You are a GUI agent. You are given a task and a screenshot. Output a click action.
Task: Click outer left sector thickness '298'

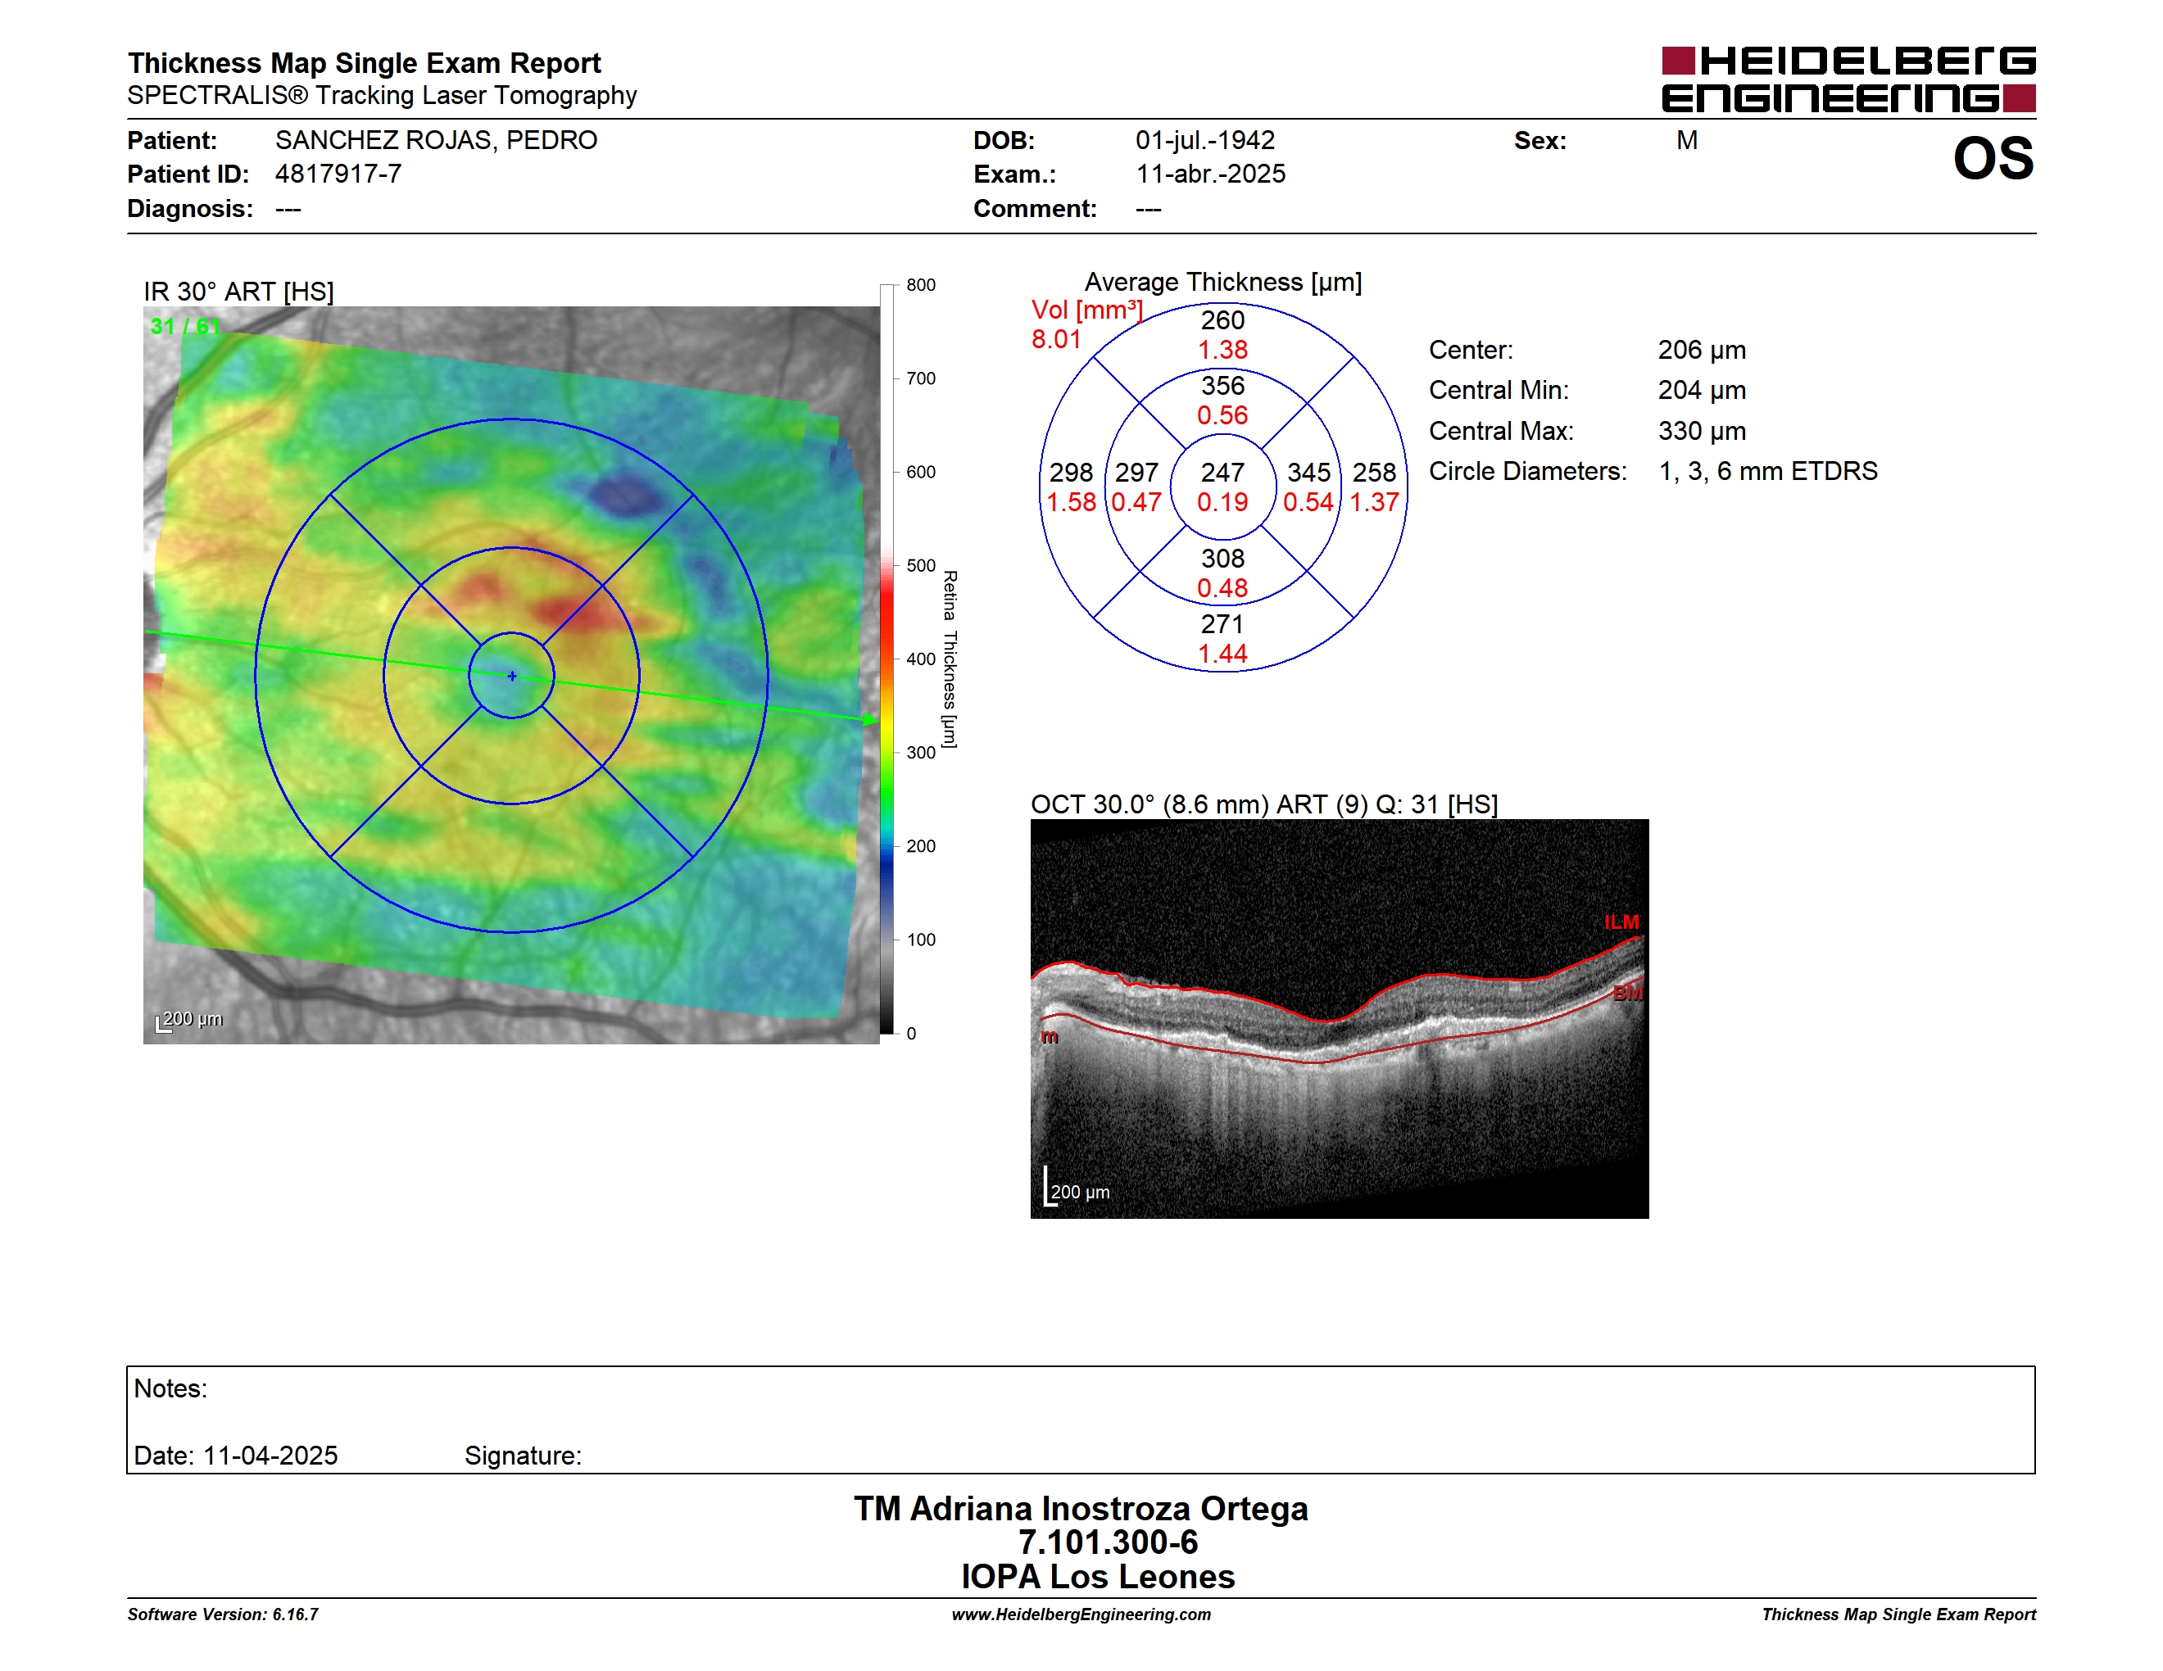click(x=1071, y=472)
